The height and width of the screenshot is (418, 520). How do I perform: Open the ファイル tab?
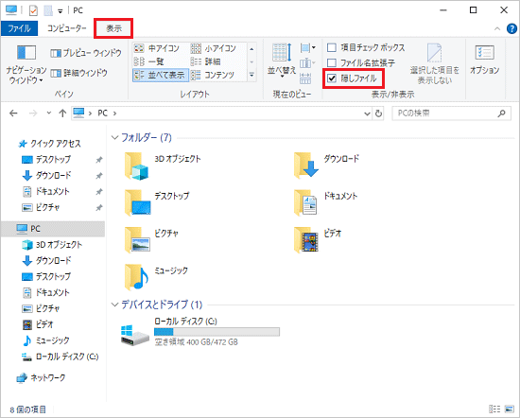[x=19, y=28]
